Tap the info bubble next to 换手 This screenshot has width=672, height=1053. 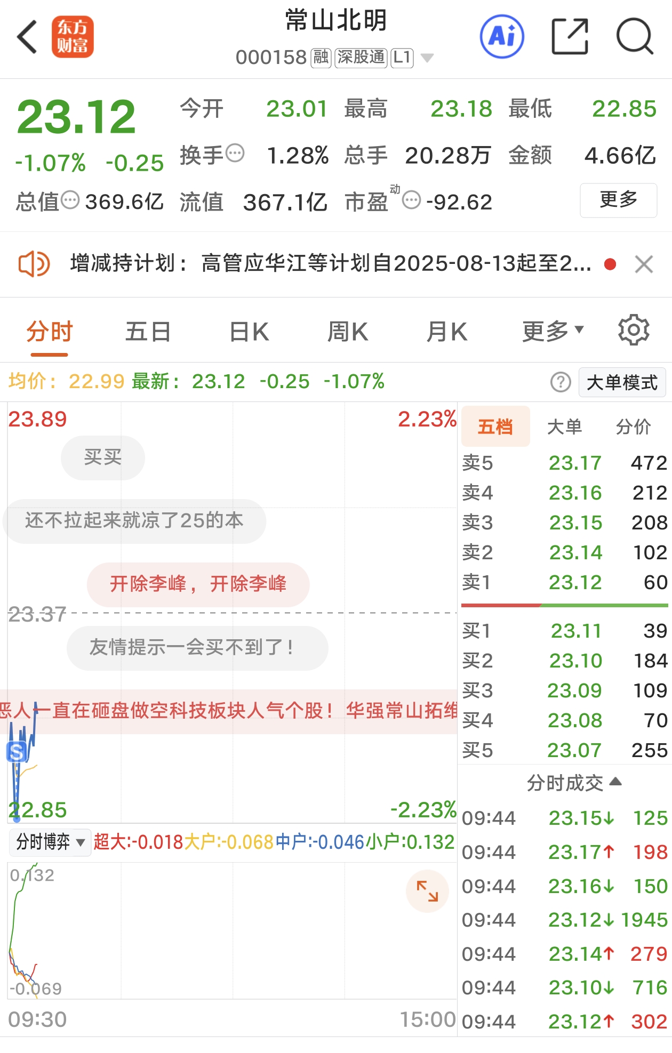click(235, 154)
